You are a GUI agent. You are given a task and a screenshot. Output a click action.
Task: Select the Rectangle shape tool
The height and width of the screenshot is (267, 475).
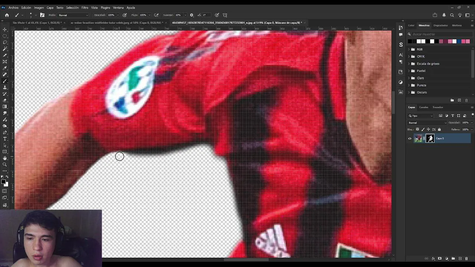[5, 152]
